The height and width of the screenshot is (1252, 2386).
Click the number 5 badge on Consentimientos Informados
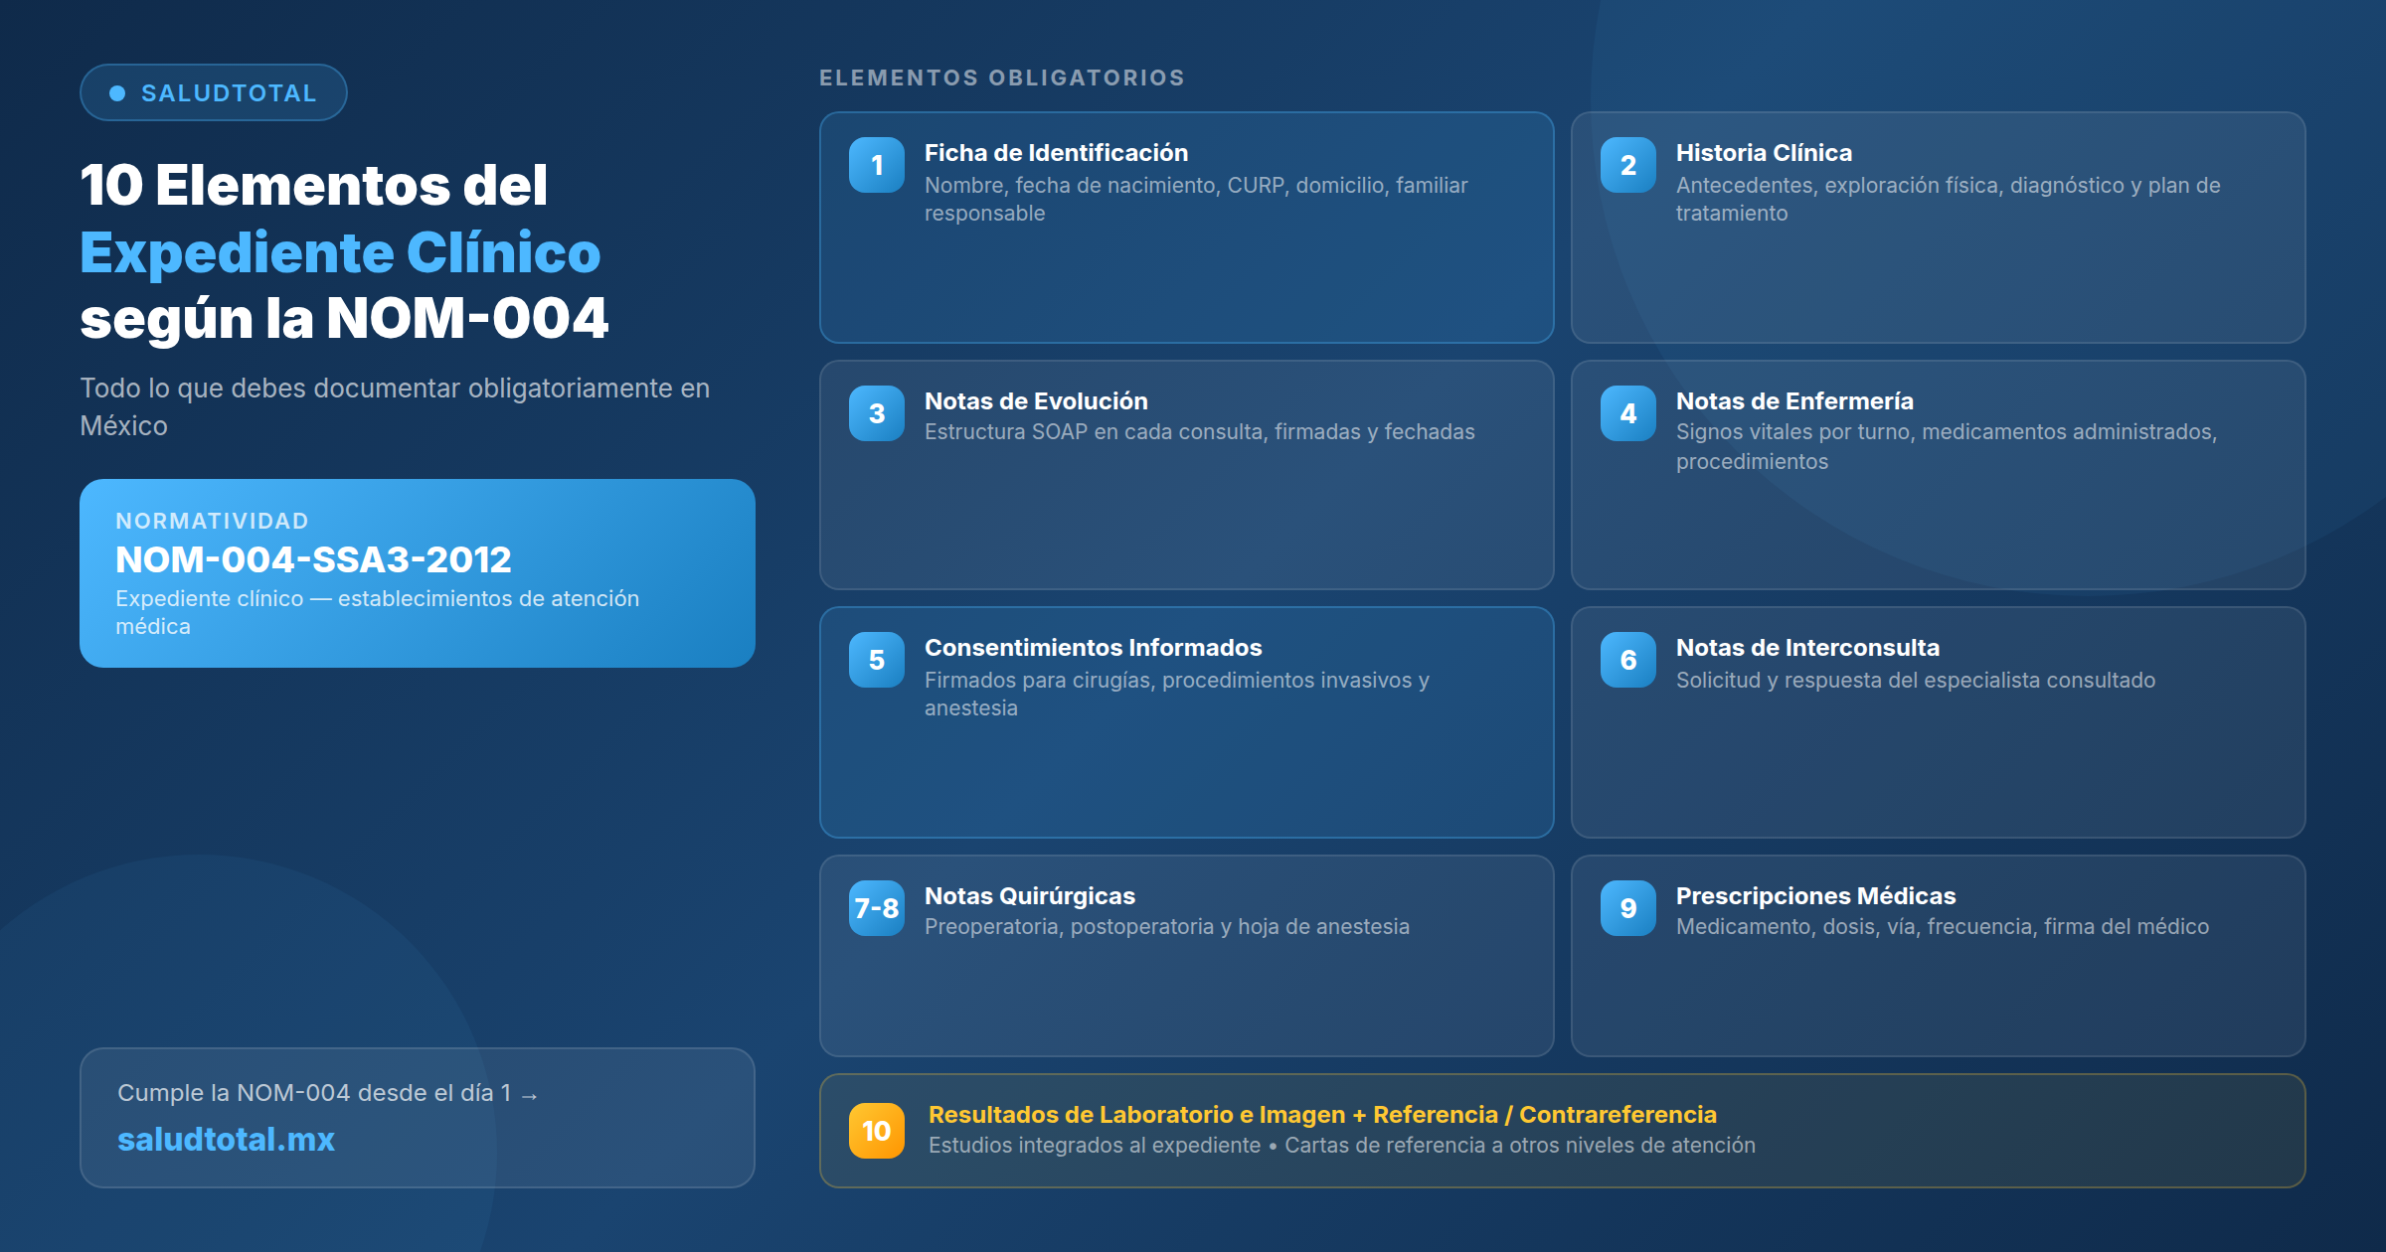click(x=876, y=661)
